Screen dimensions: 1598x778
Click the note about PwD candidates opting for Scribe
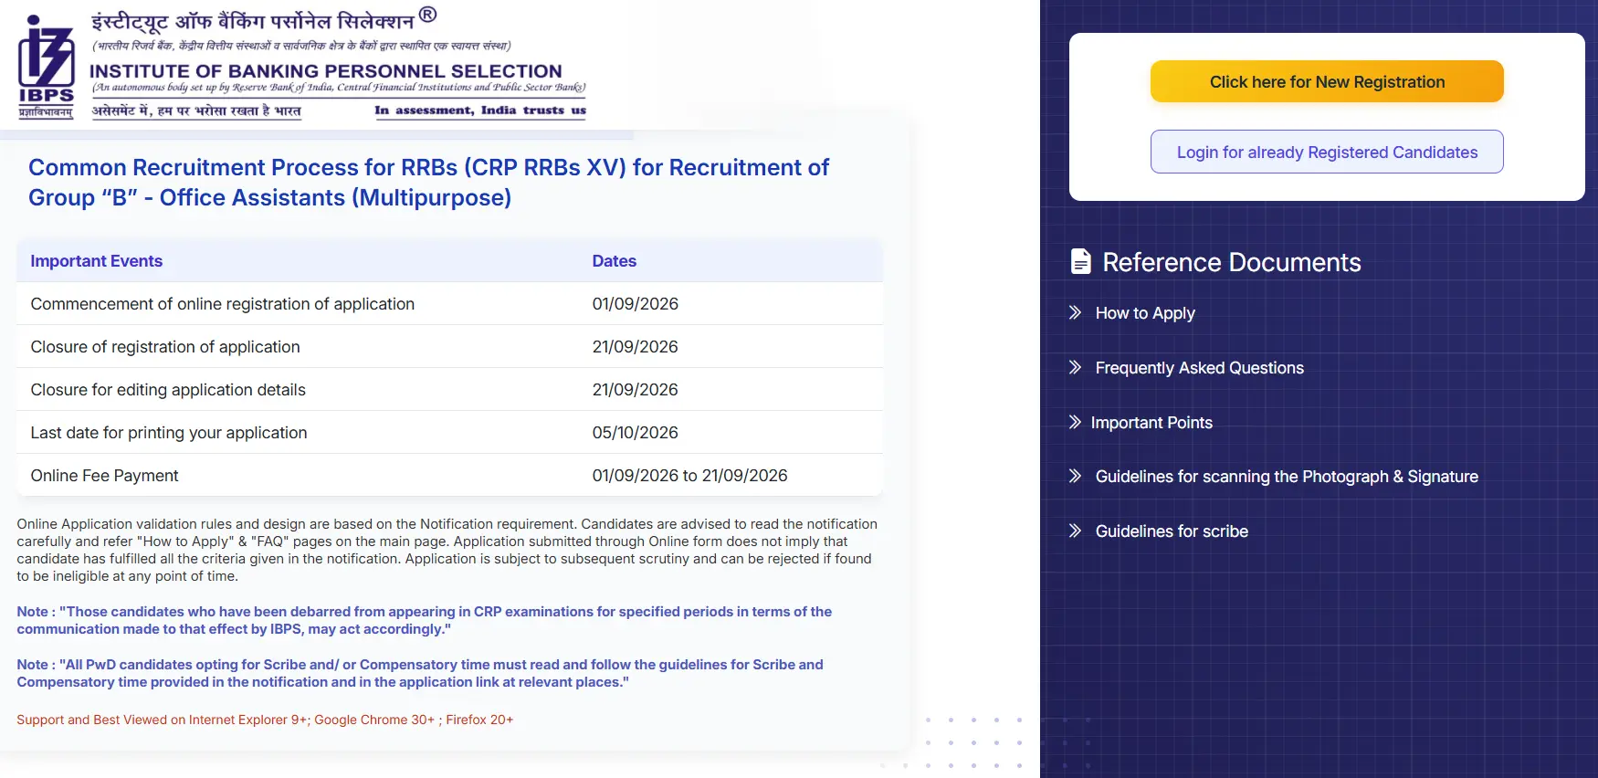coord(420,673)
